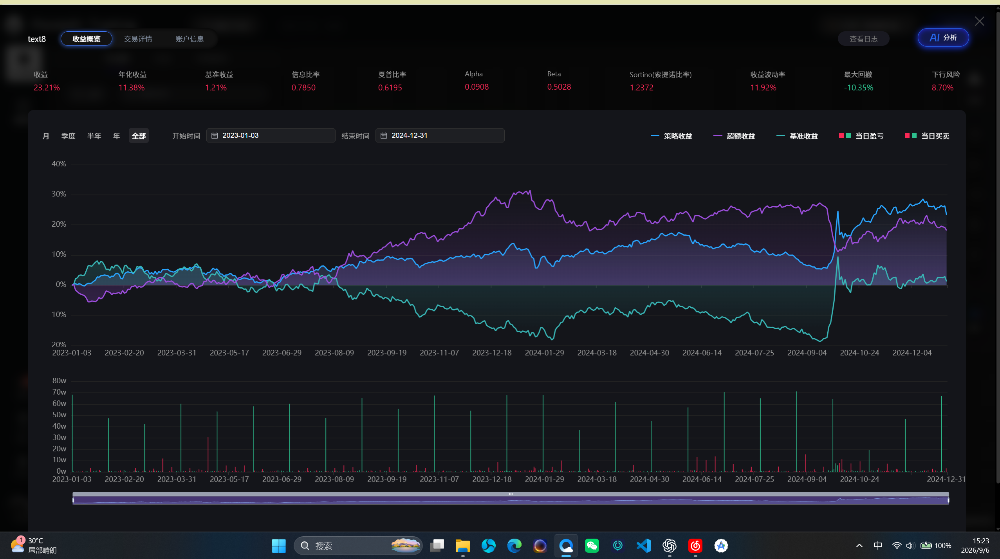The image size is (1000, 559).
Task: Select the 全部 time range
Action: (x=139, y=136)
